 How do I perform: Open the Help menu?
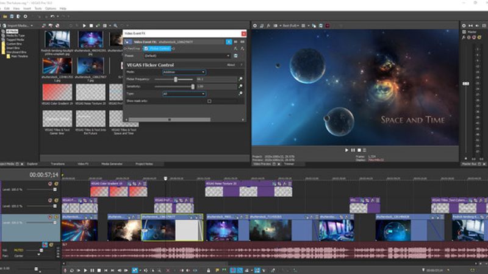[63, 9]
